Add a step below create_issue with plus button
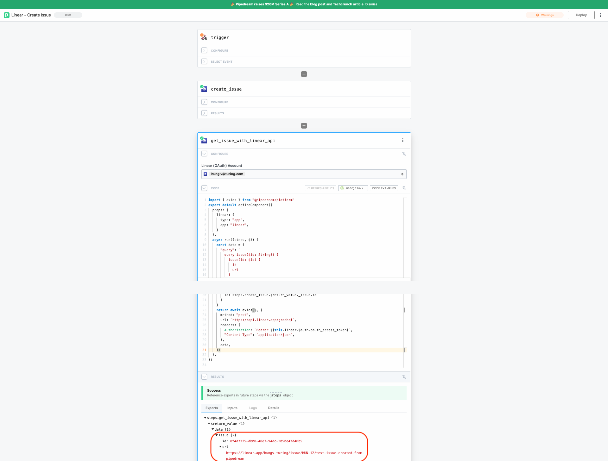The height and width of the screenshot is (461, 608). point(304,126)
